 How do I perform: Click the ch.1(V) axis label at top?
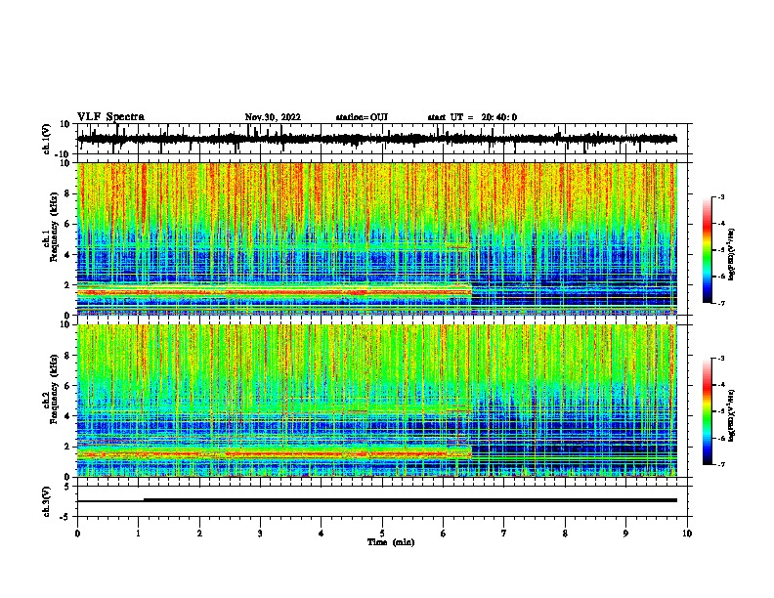(47, 139)
